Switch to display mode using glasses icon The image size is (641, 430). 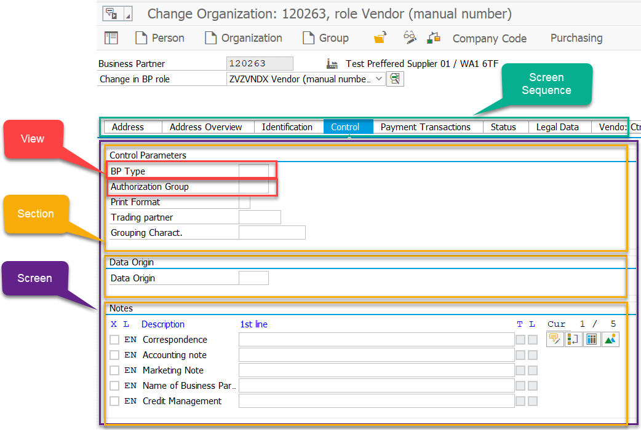(x=410, y=37)
